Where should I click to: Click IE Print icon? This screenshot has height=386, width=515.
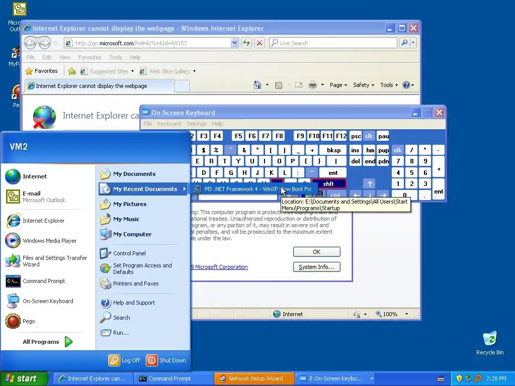(x=313, y=85)
